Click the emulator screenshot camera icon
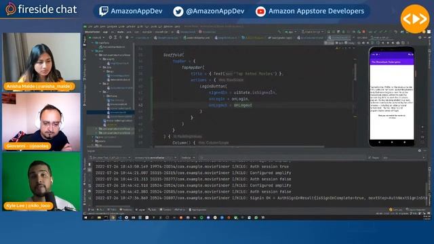This screenshot has height=244, width=434. coord(398,43)
